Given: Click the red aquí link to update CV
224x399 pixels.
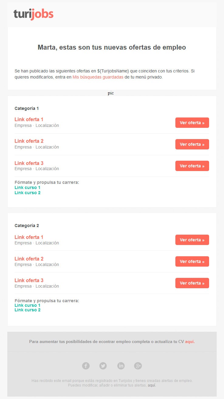Looking at the screenshot, I should 190,342.
